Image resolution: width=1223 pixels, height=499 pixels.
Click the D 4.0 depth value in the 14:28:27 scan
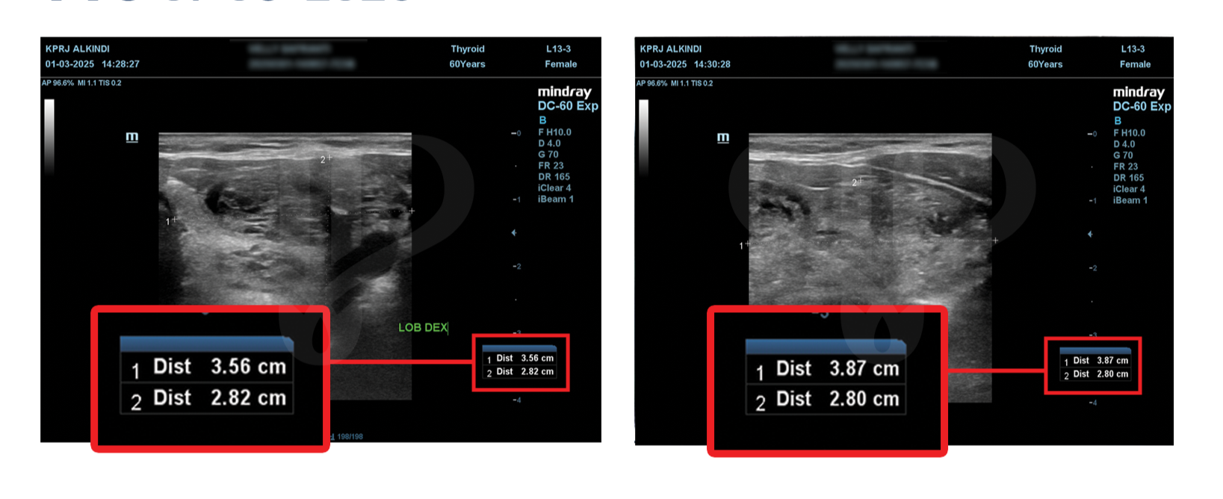tap(549, 143)
